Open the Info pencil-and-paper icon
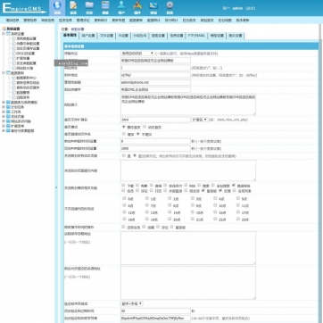The height and width of the screenshot is (323, 323). [x=73, y=5]
